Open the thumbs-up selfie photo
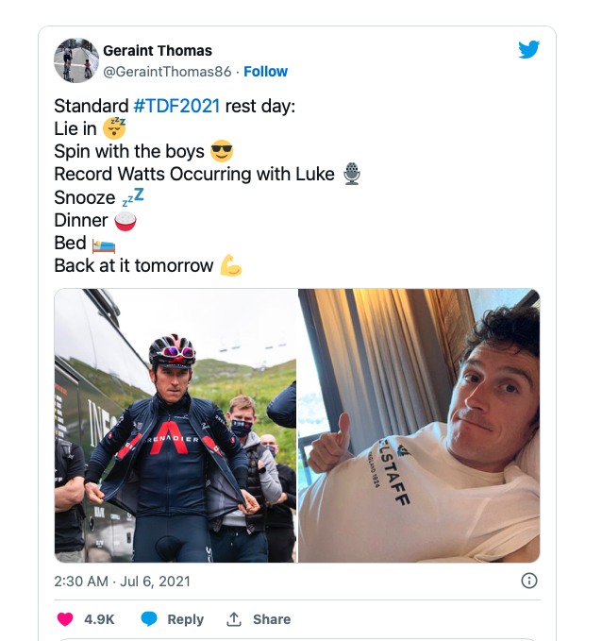 419,426
